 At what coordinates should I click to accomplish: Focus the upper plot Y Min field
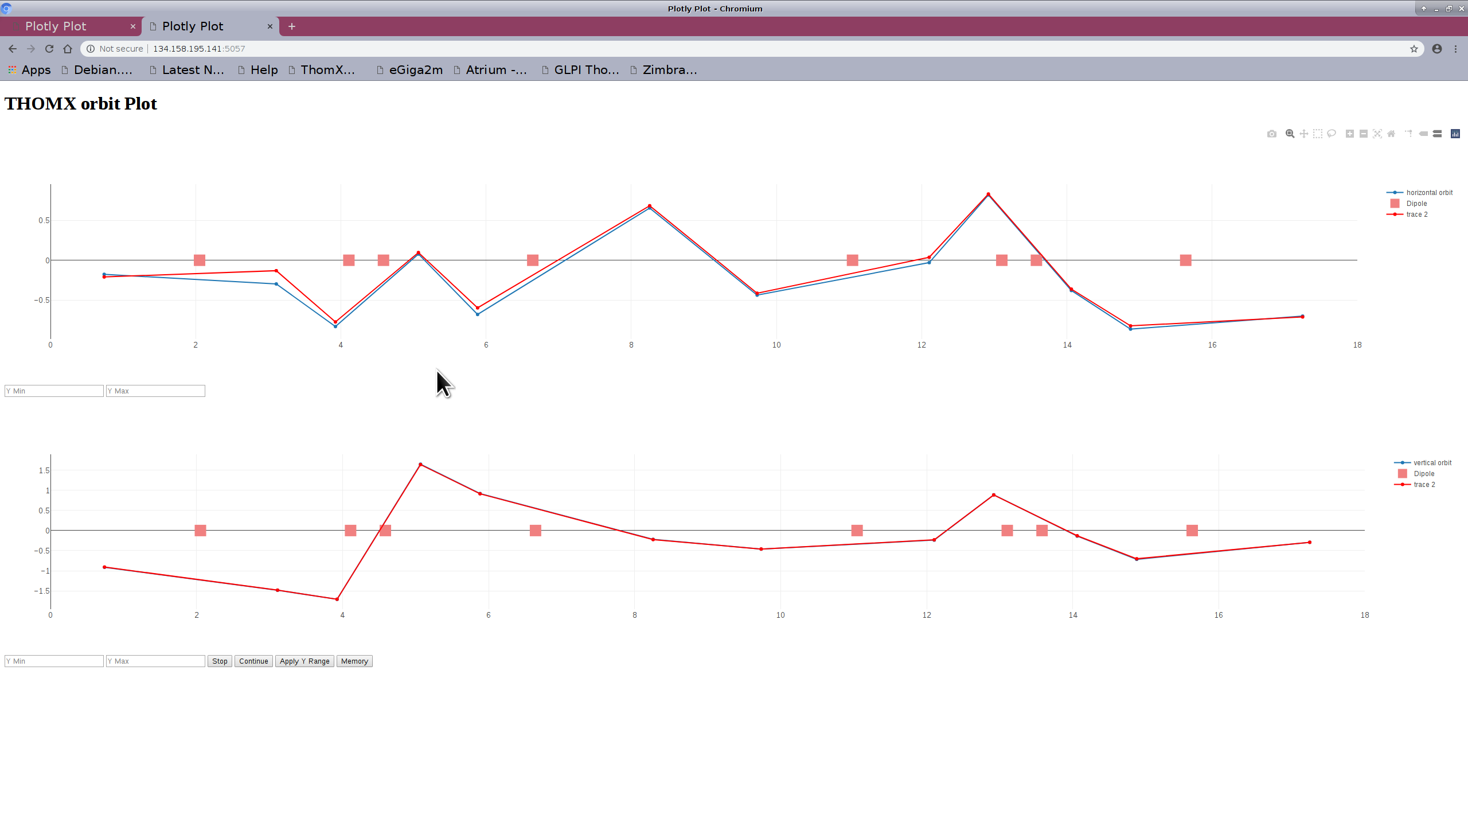tap(54, 391)
